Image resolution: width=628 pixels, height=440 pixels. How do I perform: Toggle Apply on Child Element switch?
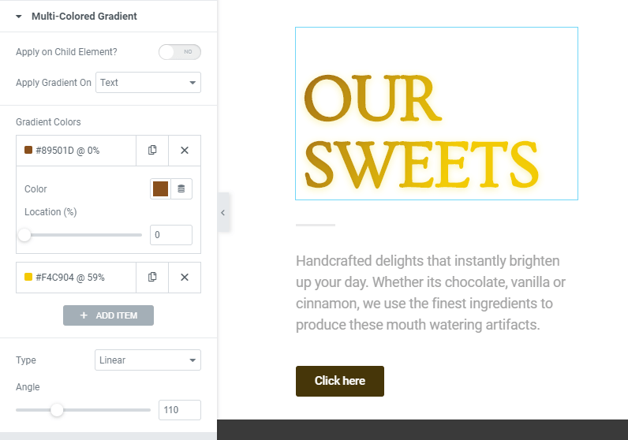(x=179, y=51)
